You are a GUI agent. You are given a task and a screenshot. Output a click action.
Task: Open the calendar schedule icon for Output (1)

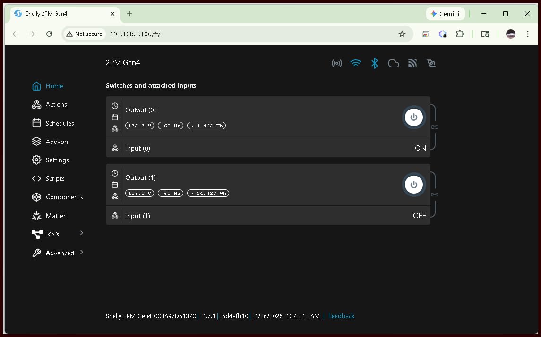[115, 185]
